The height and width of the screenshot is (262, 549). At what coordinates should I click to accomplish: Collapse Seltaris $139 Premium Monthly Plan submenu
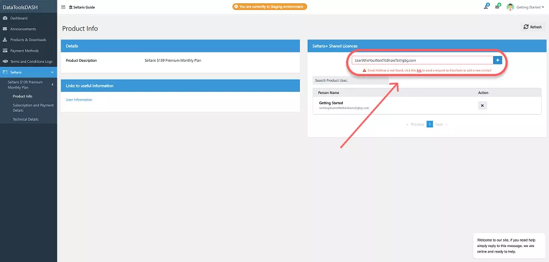[28, 85]
